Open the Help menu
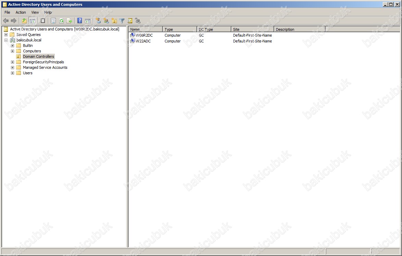402x256 pixels. (48, 12)
